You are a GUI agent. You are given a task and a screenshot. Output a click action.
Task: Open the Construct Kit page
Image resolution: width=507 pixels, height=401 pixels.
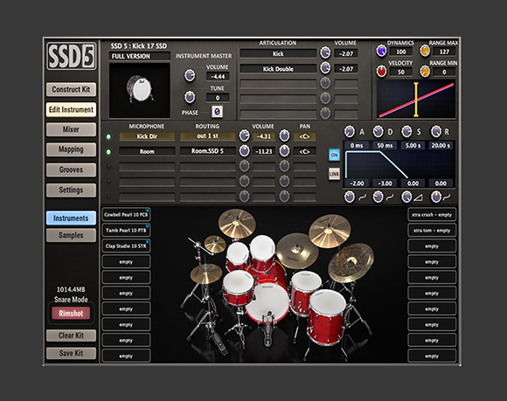(x=71, y=89)
